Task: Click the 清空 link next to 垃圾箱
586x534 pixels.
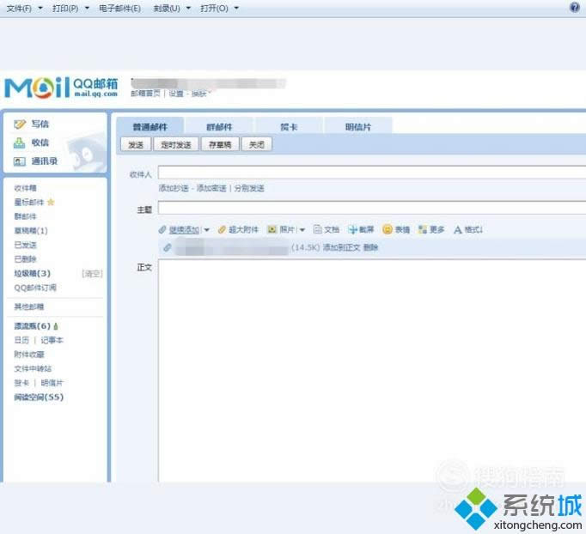Action: click(x=92, y=274)
